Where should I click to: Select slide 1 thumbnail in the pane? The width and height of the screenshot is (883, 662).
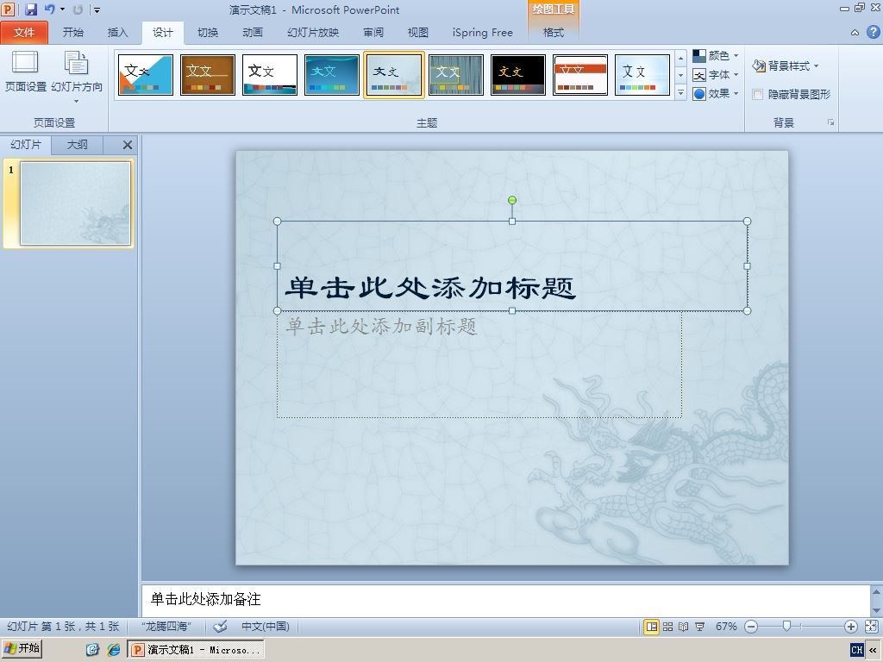(x=76, y=203)
